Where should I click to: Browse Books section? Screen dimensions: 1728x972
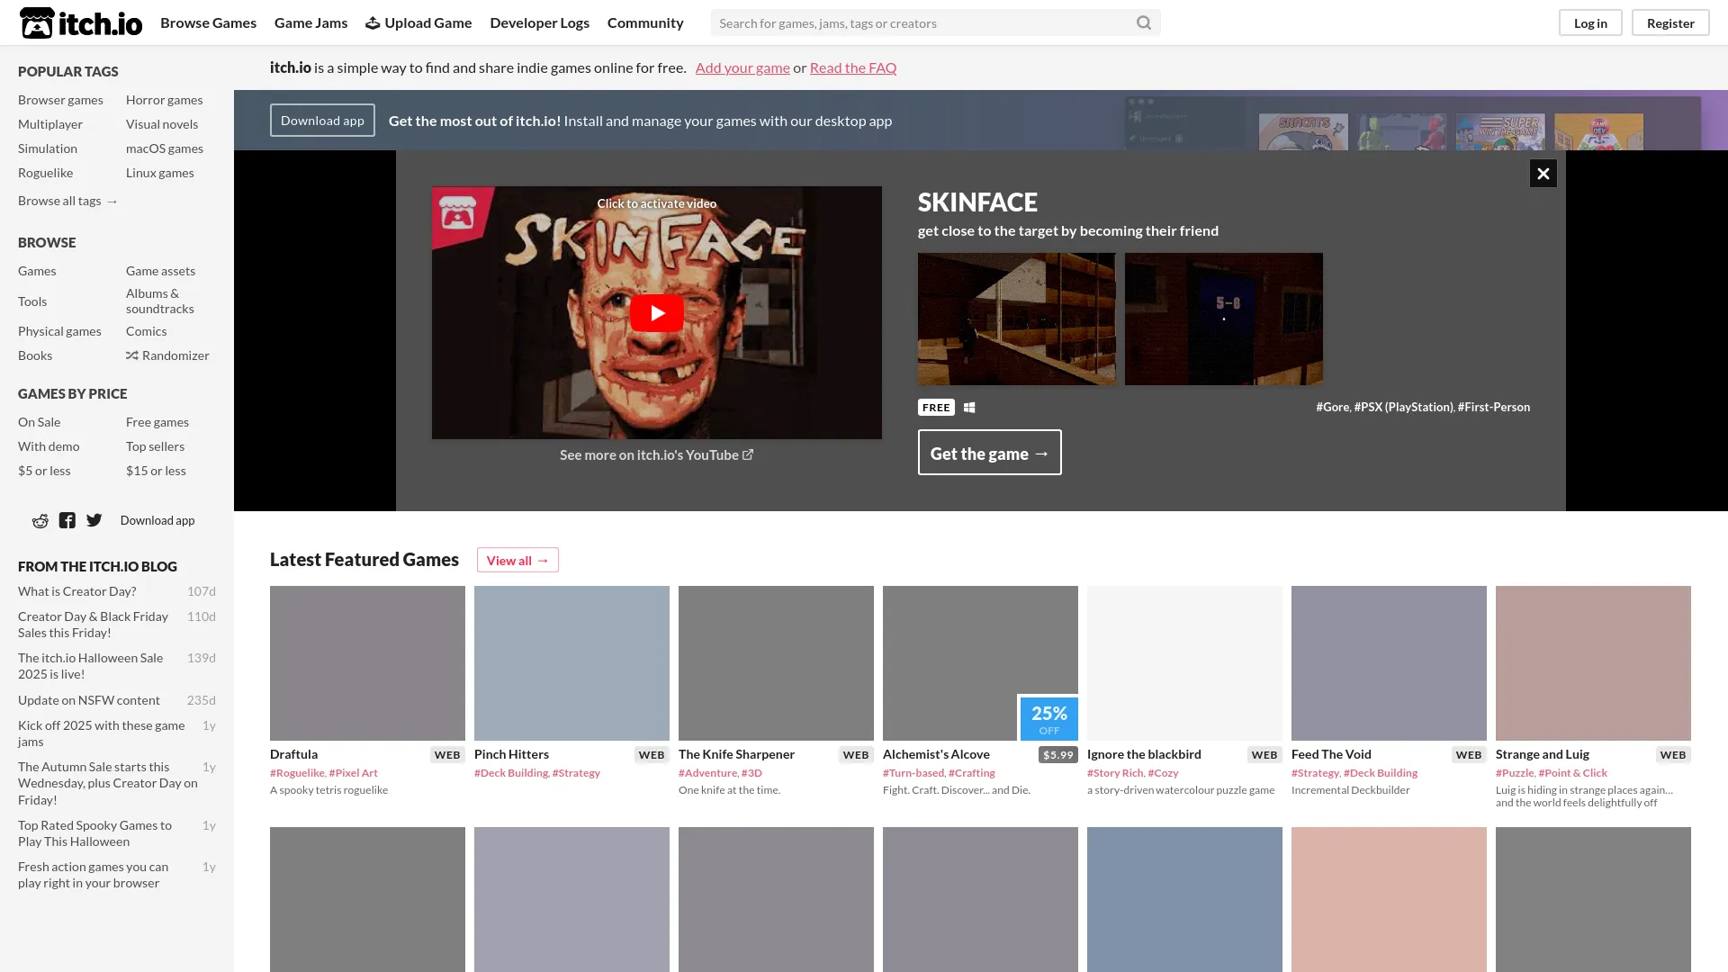pyautogui.click(x=35, y=355)
